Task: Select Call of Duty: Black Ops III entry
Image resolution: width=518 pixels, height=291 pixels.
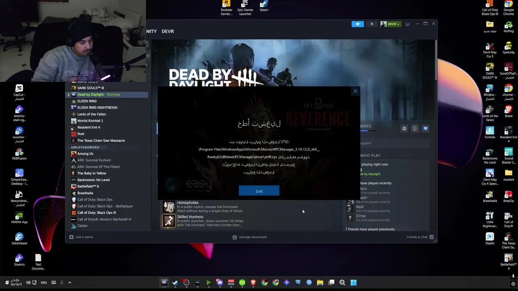Action: pyautogui.click(x=107, y=213)
